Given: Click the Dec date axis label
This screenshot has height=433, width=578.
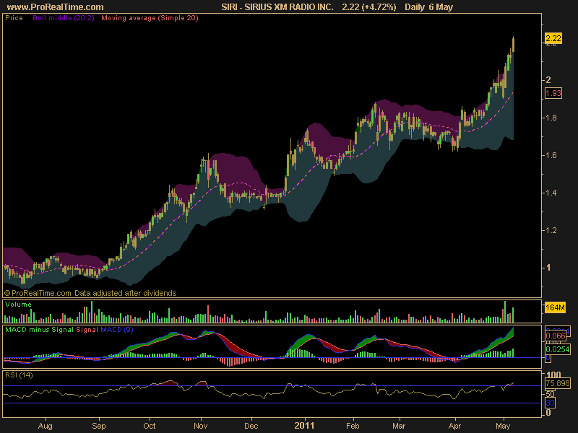Looking at the screenshot, I should (x=251, y=426).
